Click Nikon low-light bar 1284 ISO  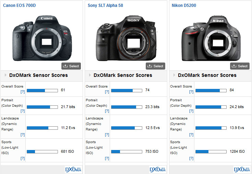pyautogui.click(x=211, y=151)
